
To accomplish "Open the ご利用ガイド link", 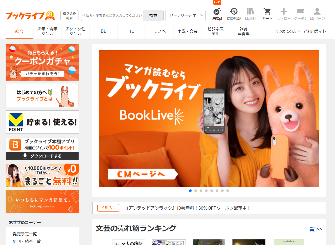I will tap(315, 31).
